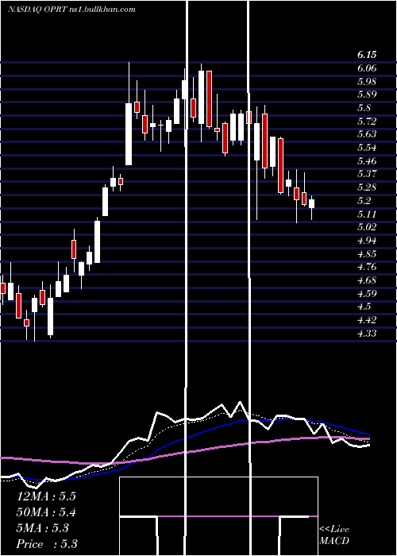The width and height of the screenshot is (397, 556).
Task: Click the 5.54 price axis label
Action: click(x=367, y=148)
